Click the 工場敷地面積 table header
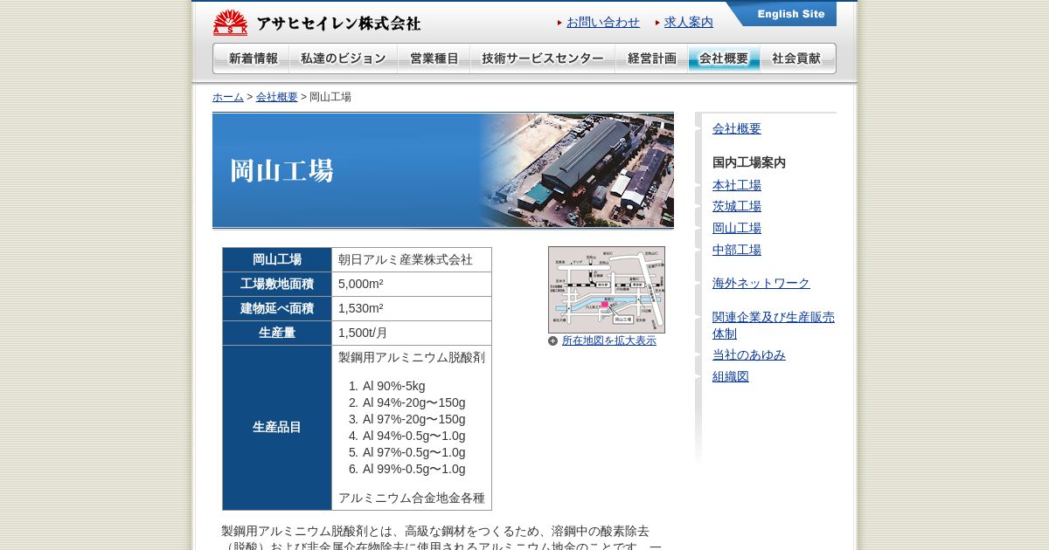 click(277, 284)
